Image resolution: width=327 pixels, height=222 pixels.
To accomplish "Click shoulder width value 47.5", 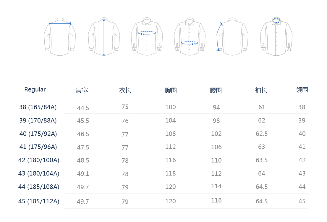I will coord(83,147).
